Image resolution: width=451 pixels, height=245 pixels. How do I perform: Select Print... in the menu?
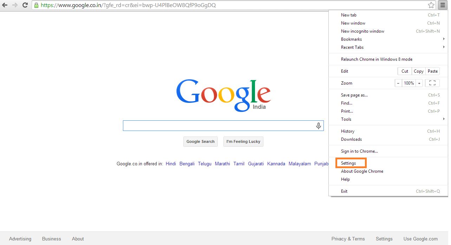coord(388,111)
